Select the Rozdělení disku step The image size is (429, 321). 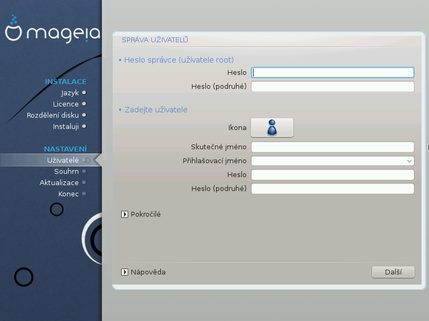click(x=53, y=115)
